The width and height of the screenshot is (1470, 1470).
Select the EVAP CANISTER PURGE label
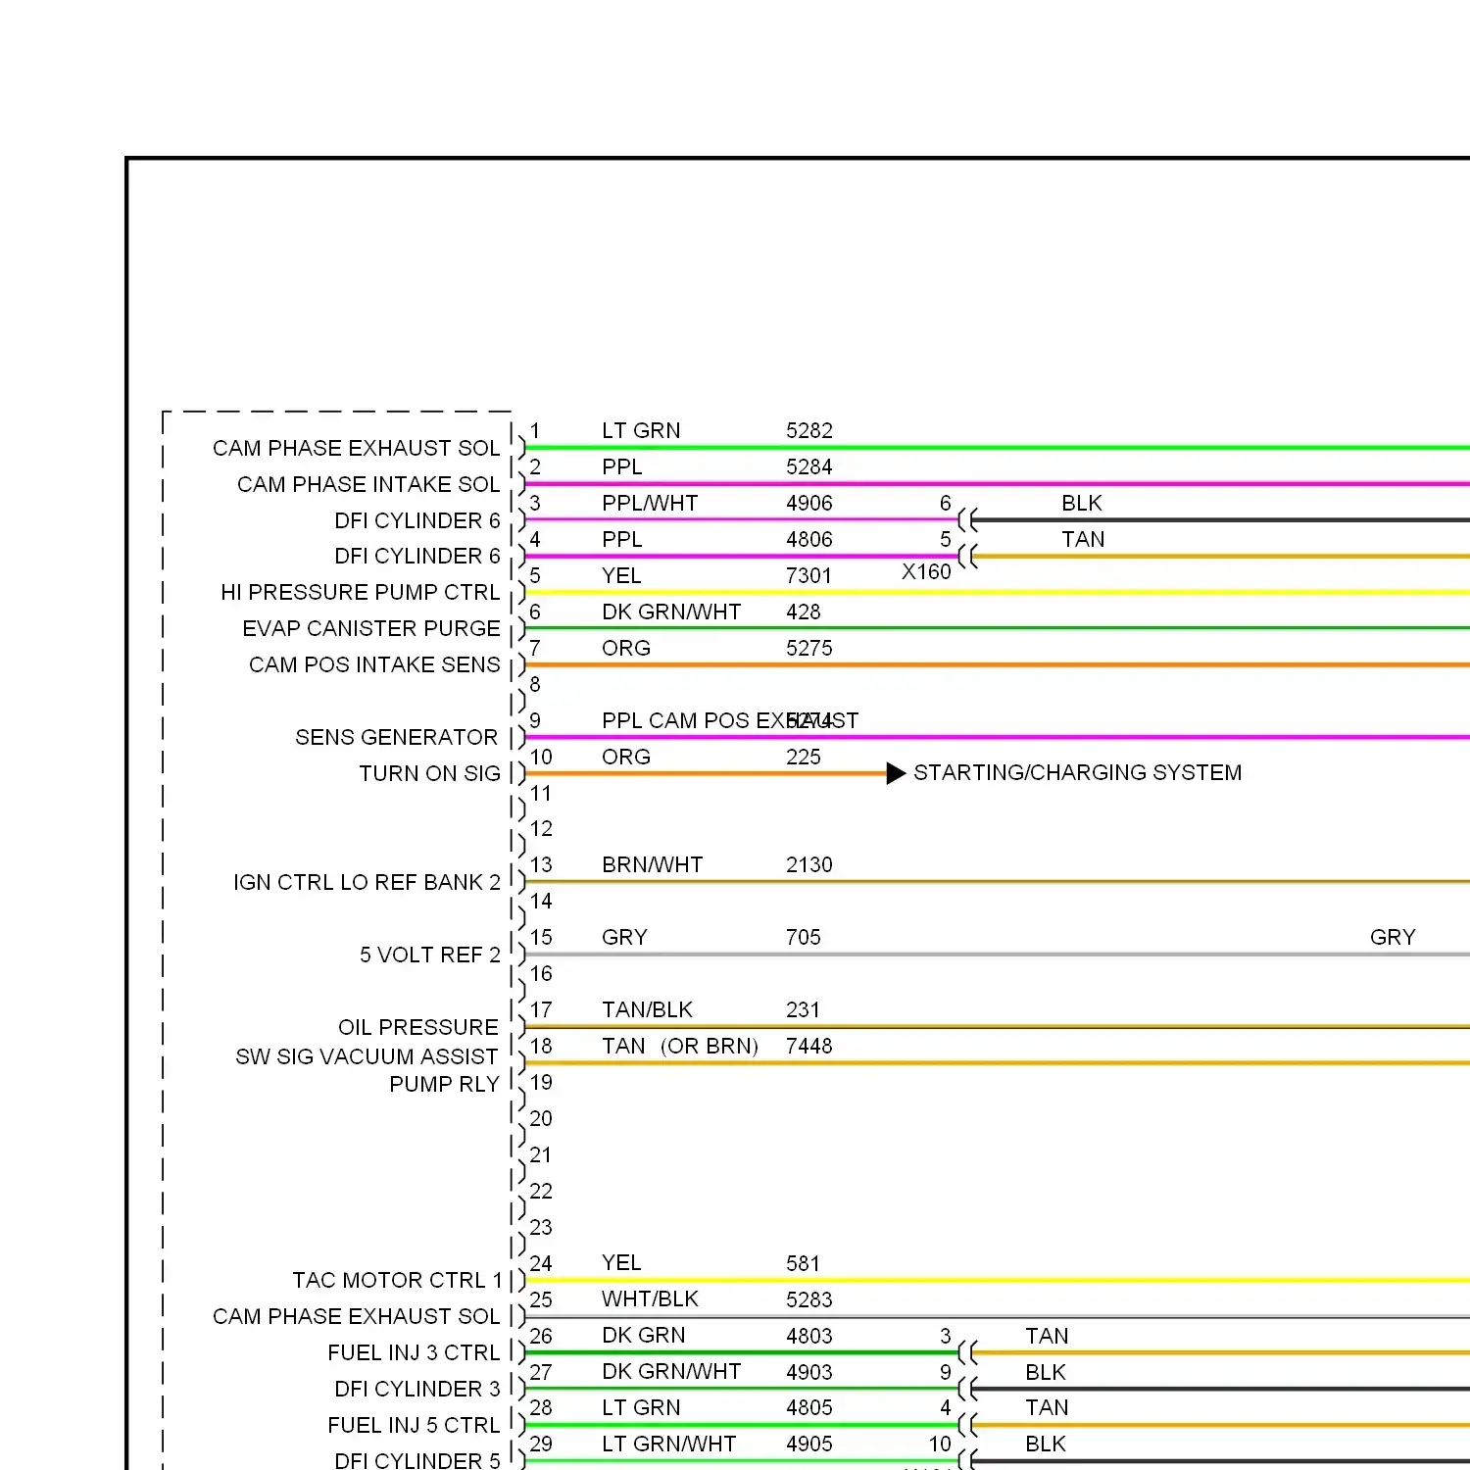(x=371, y=628)
